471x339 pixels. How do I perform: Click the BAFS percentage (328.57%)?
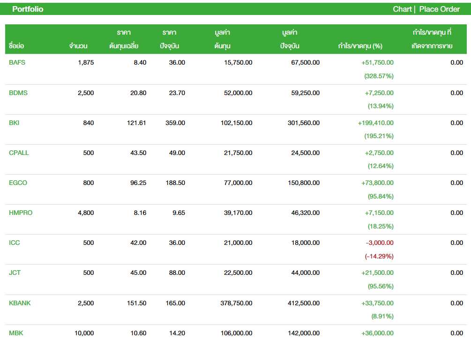tap(379, 76)
